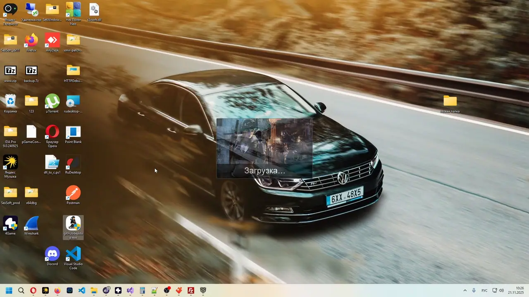The height and width of the screenshot is (297, 529).
Task: Select the Яндекс Музыка desktop shortcut
Action: tap(10, 167)
